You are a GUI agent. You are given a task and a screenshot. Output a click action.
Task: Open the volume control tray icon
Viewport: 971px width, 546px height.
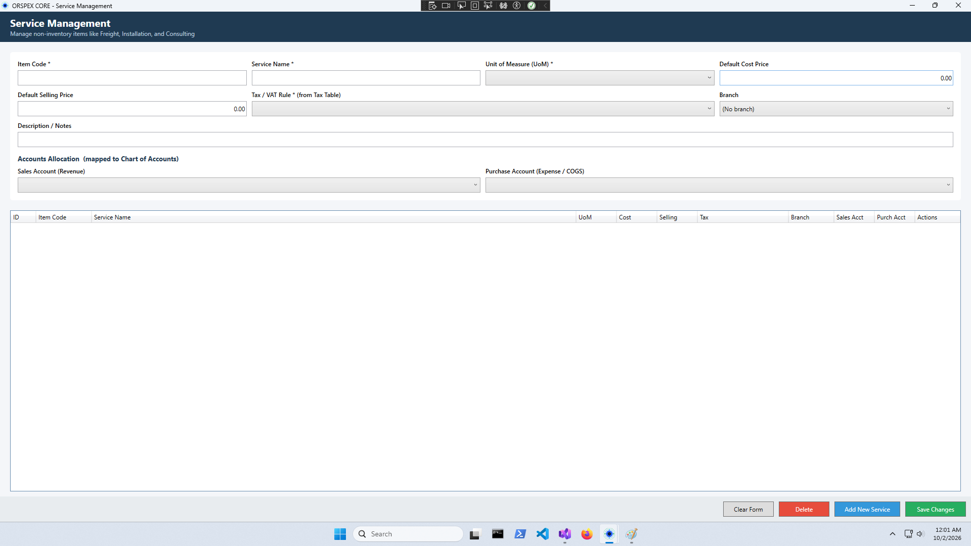[x=920, y=534]
